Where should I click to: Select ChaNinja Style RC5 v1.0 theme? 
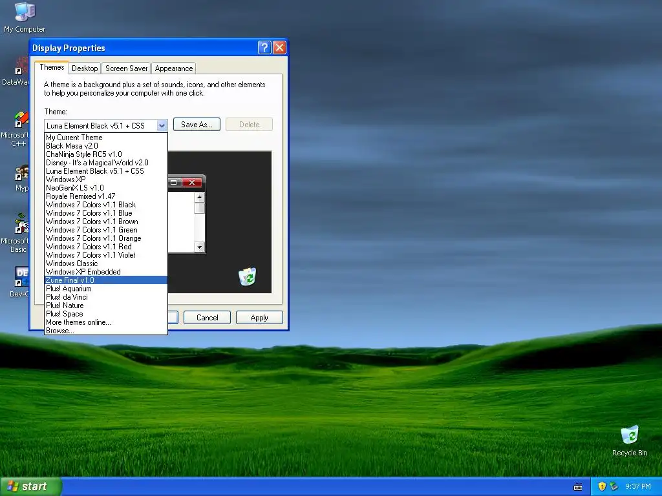click(106, 154)
